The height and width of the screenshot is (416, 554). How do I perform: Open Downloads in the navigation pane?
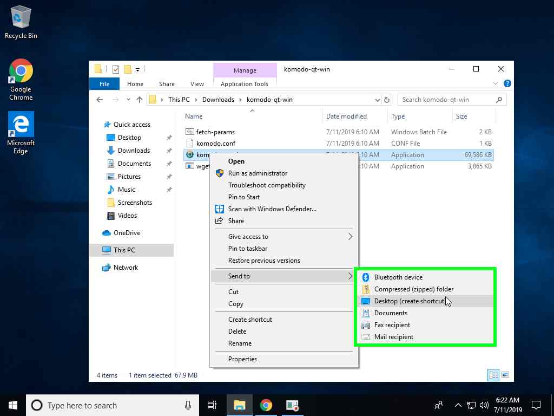click(x=134, y=151)
